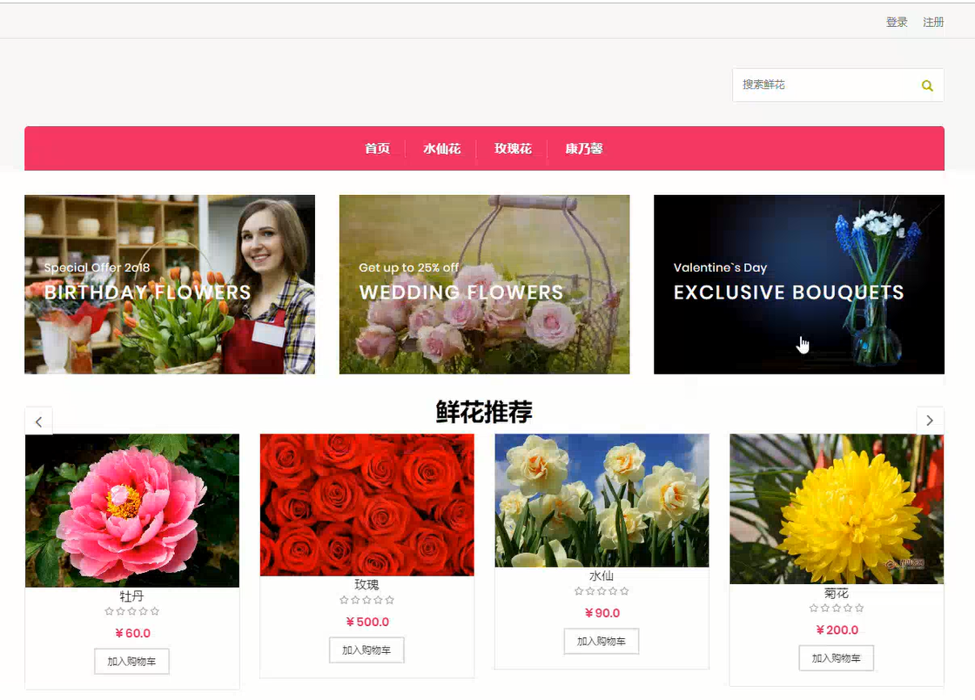This screenshot has width=975, height=700.
Task: Click the 登录 link
Action: pos(897,23)
